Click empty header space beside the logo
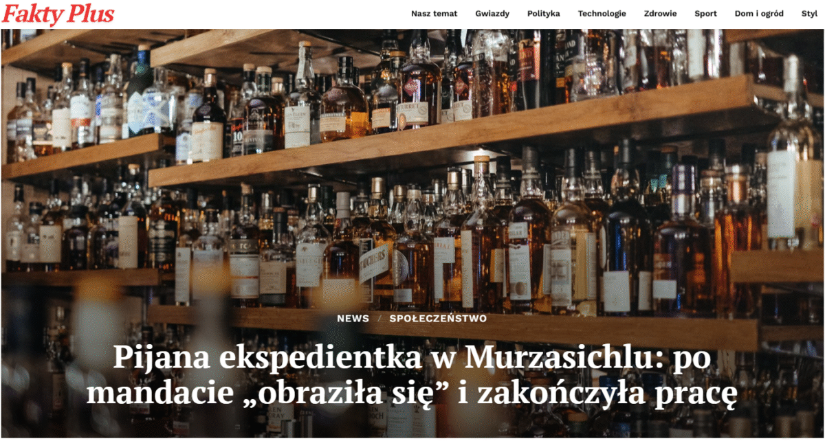Viewport: 825px width, 441px height. point(261,14)
